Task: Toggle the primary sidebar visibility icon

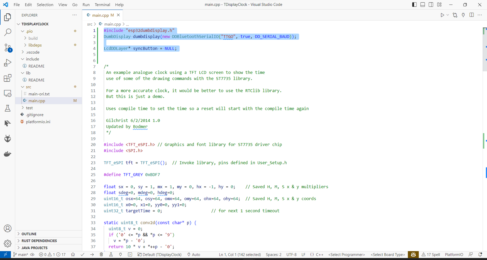Action: tap(414, 5)
